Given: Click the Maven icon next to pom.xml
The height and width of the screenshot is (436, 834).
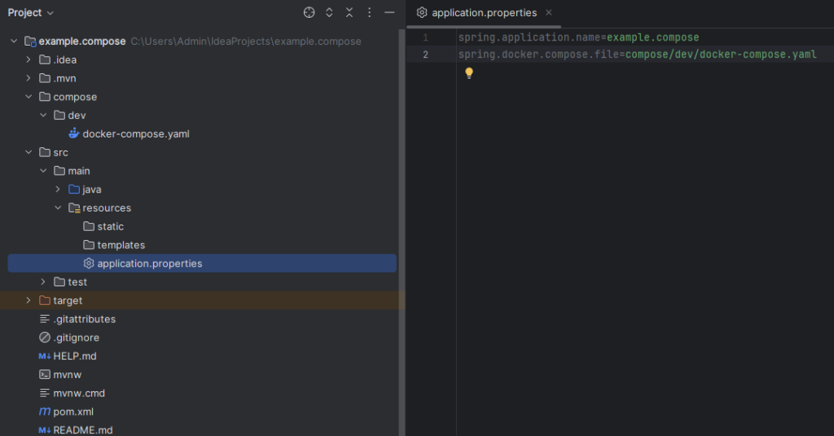Looking at the screenshot, I should [45, 412].
